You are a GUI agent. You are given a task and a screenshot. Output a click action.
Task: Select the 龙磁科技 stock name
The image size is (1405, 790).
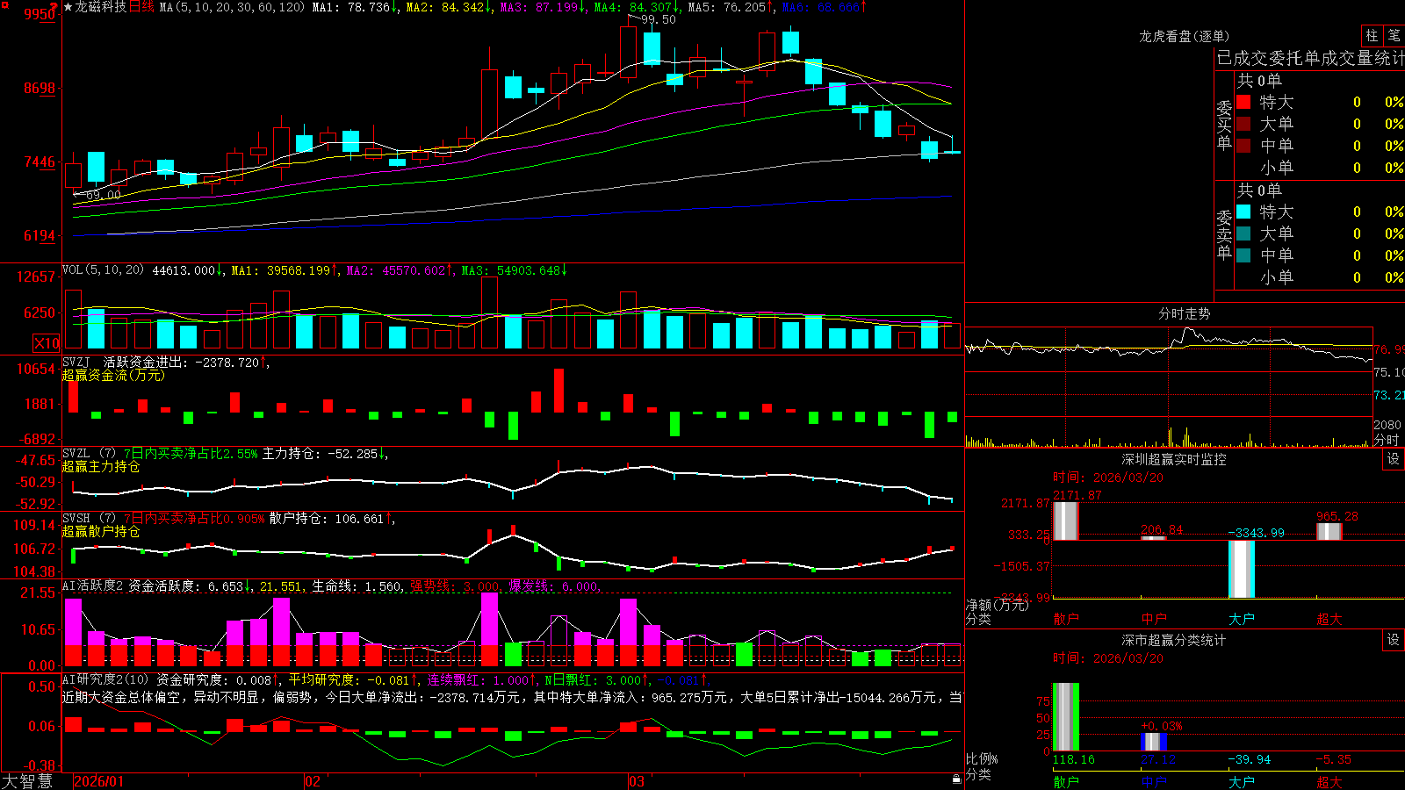coord(101,7)
